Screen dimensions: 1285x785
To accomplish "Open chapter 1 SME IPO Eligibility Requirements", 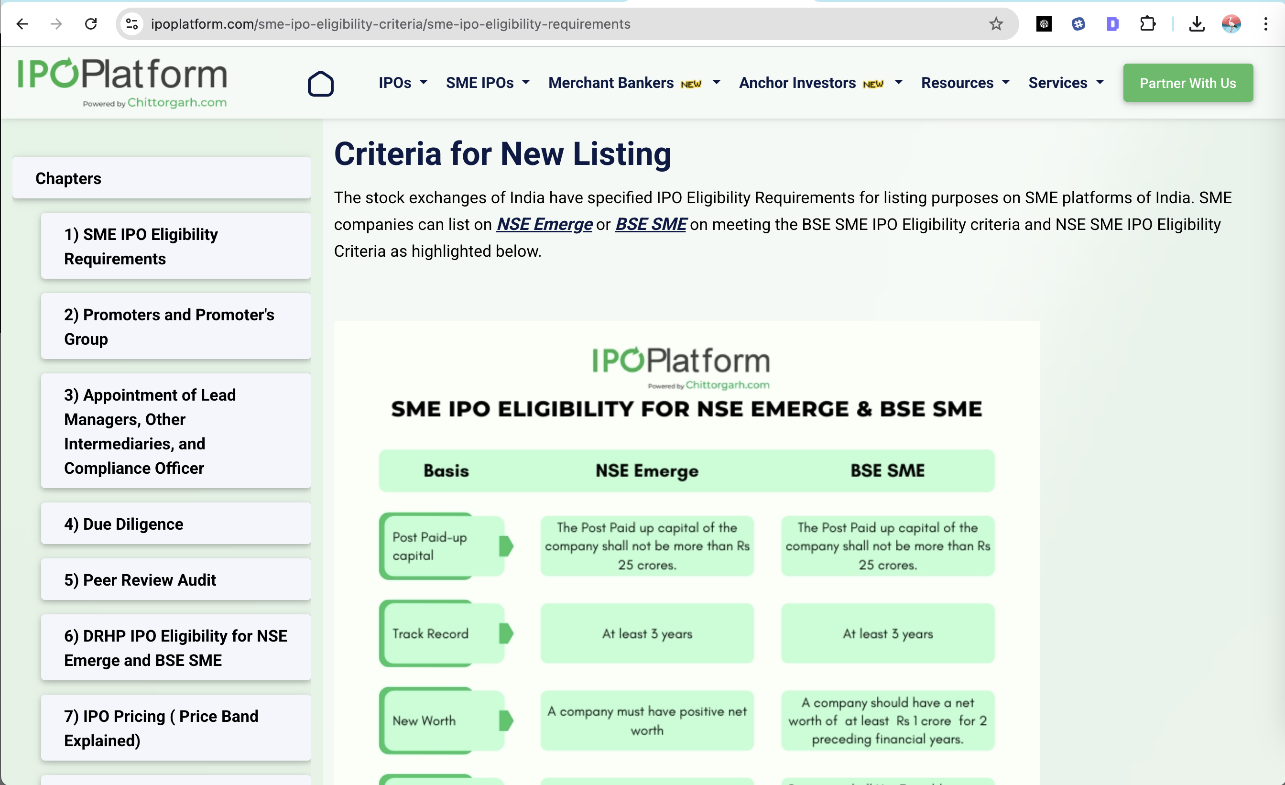I will click(x=176, y=246).
